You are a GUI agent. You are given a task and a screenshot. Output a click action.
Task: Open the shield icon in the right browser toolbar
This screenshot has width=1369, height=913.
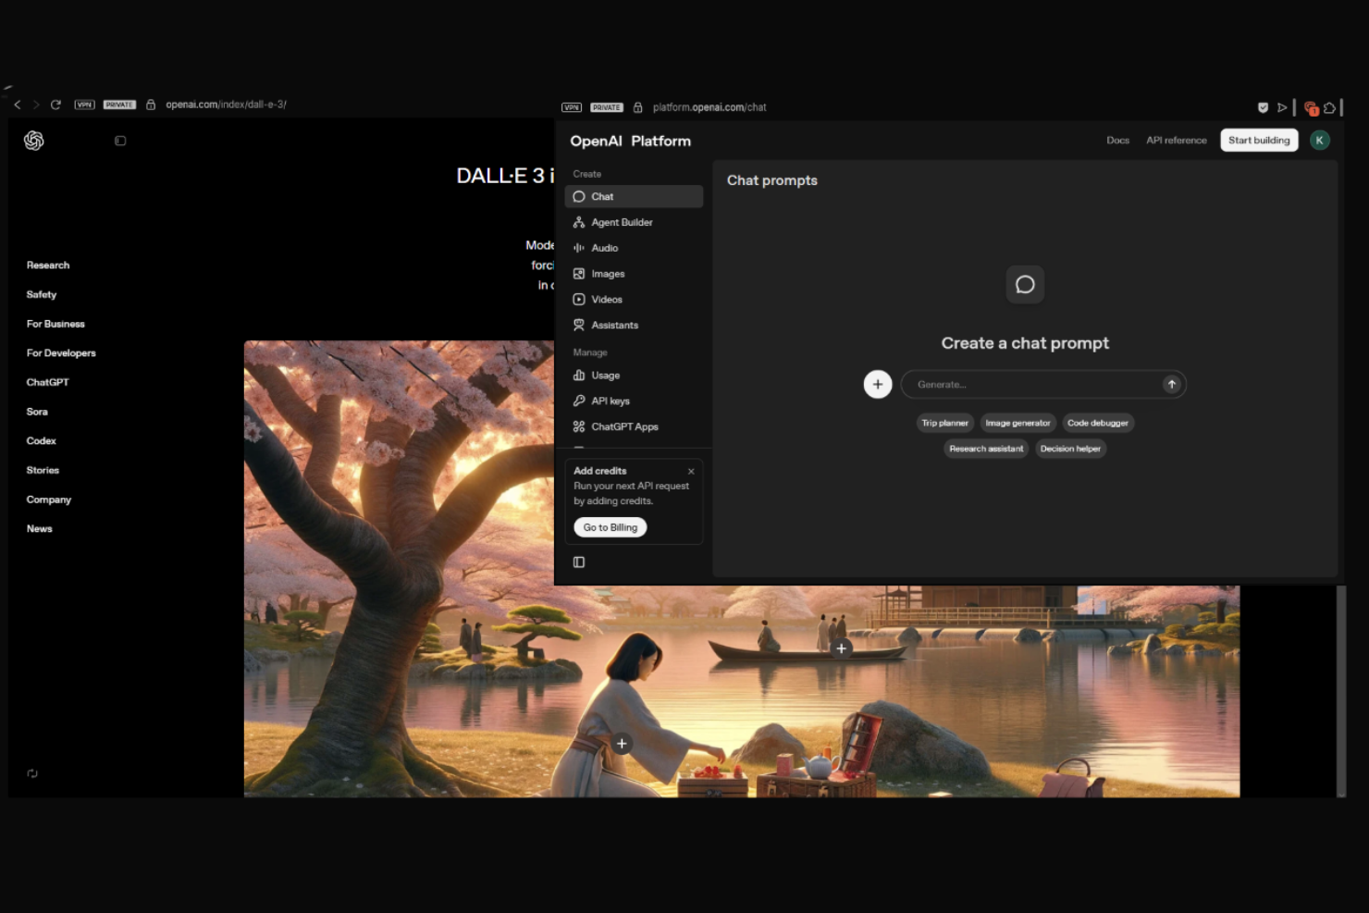point(1263,107)
